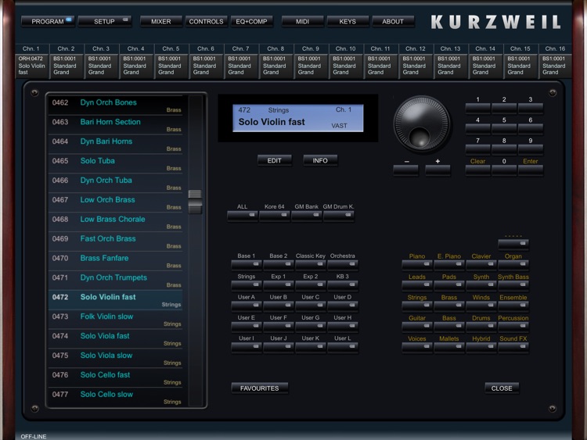The image size is (587, 440).
Task: Click the program list scrollbar handle
Action: [x=195, y=202]
